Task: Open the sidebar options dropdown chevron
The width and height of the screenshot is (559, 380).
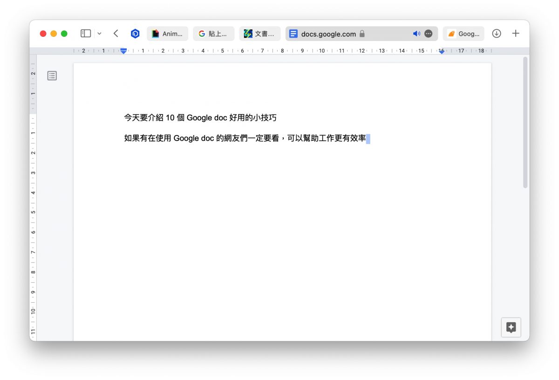Action: [x=99, y=34]
